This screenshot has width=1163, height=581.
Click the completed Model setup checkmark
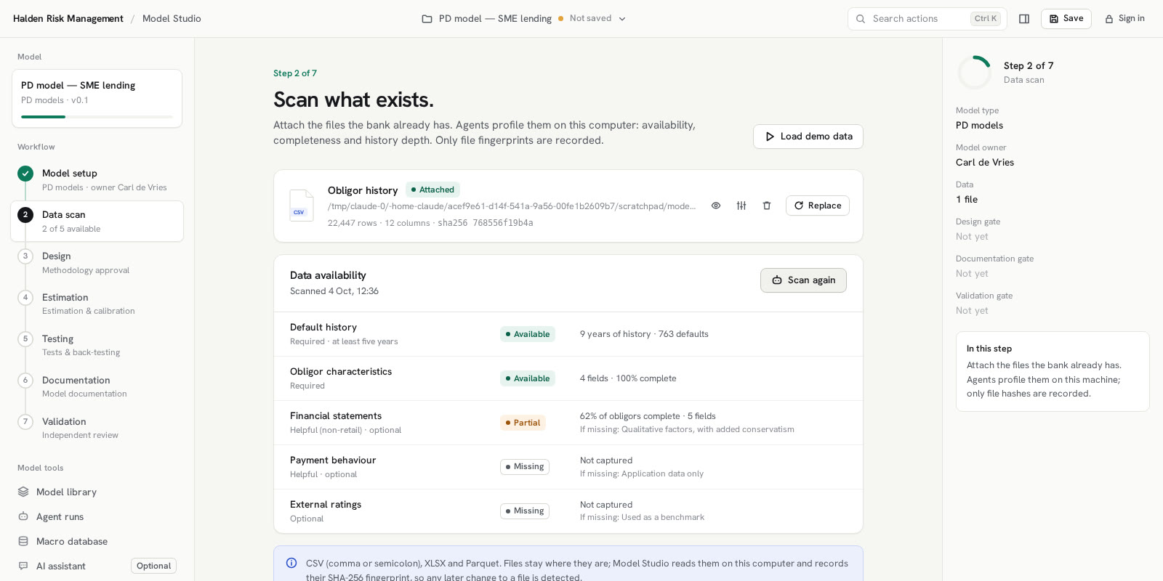pos(25,174)
